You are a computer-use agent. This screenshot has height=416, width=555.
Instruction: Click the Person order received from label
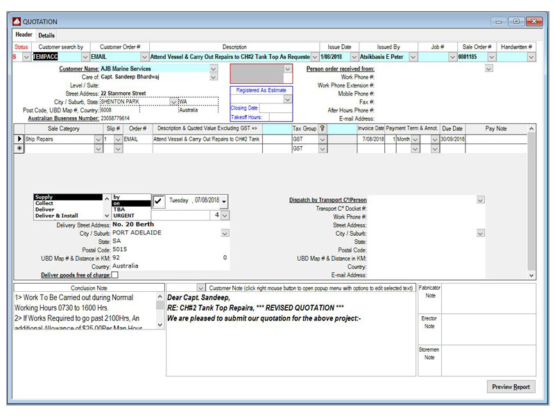pyautogui.click(x=340, y=69)
